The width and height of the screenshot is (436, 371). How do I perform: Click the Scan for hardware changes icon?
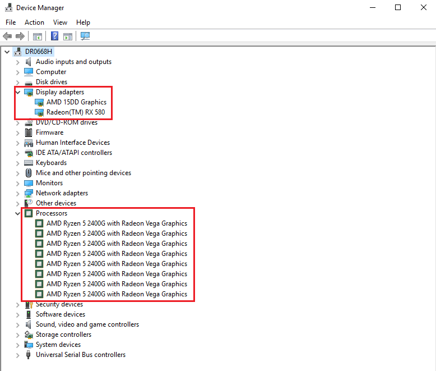click(85, 36)
